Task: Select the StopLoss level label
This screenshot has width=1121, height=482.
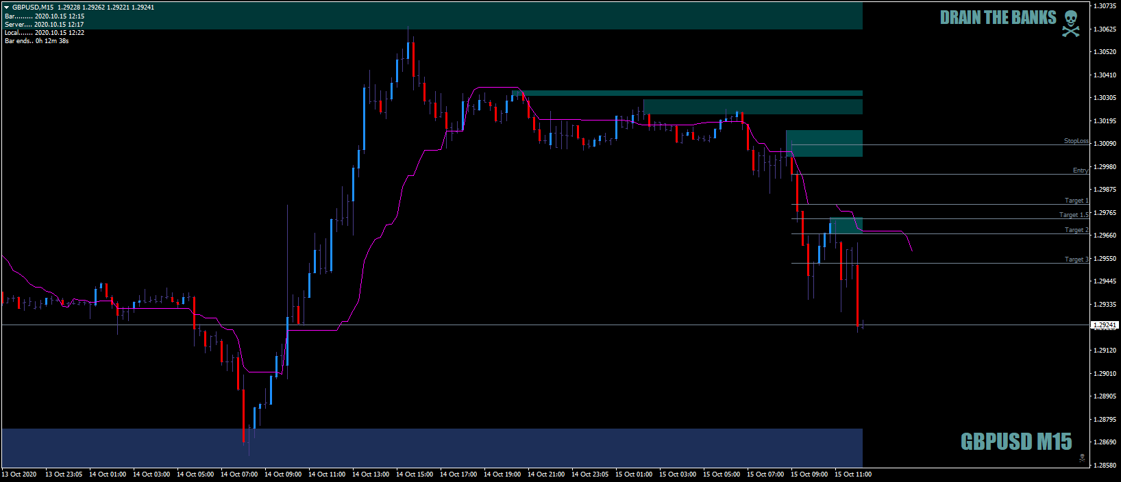Action: [x=1076, y=140]
